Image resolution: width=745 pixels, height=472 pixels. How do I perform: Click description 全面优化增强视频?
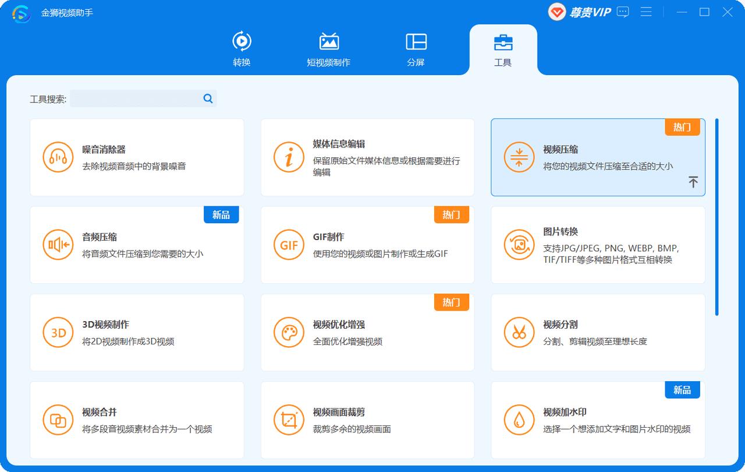tap(347, 341)
